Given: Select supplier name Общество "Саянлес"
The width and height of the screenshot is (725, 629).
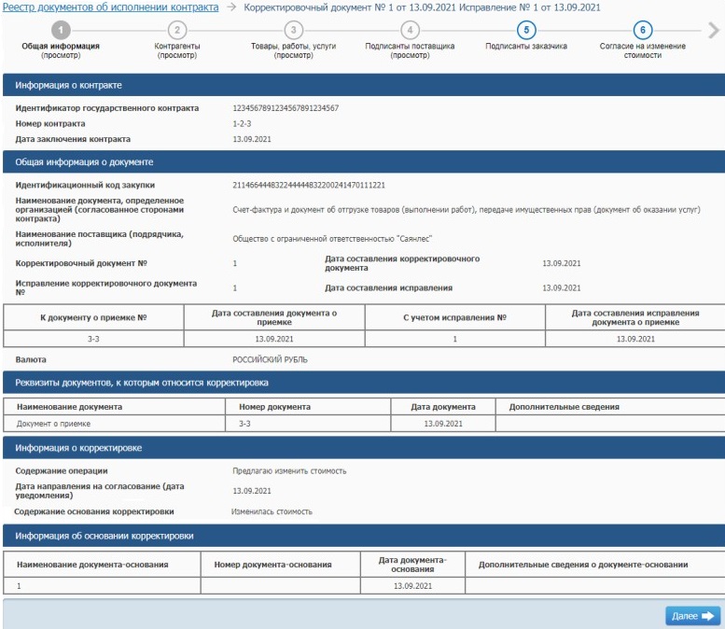Looking at the screenshot, I should 332,239.
